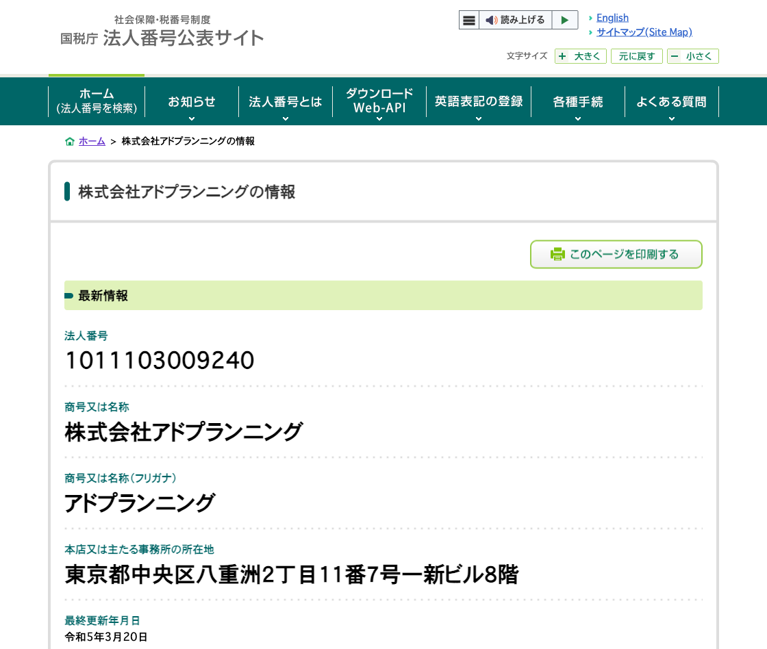This screenshot has height=649, width=767.
Task: Go to ホーム (法人番号を検索) tab
Action: [x=97, y=101]
